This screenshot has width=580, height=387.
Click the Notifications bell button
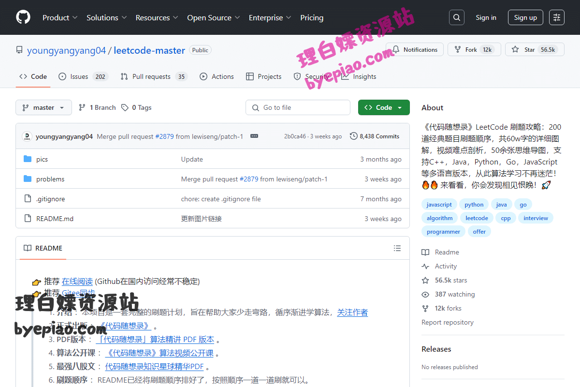pyautogui.click(x=415, y=49)
